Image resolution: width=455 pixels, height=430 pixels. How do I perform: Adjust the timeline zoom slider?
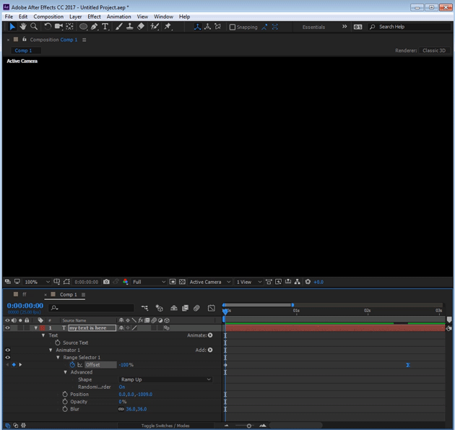(x=248, y=426)
